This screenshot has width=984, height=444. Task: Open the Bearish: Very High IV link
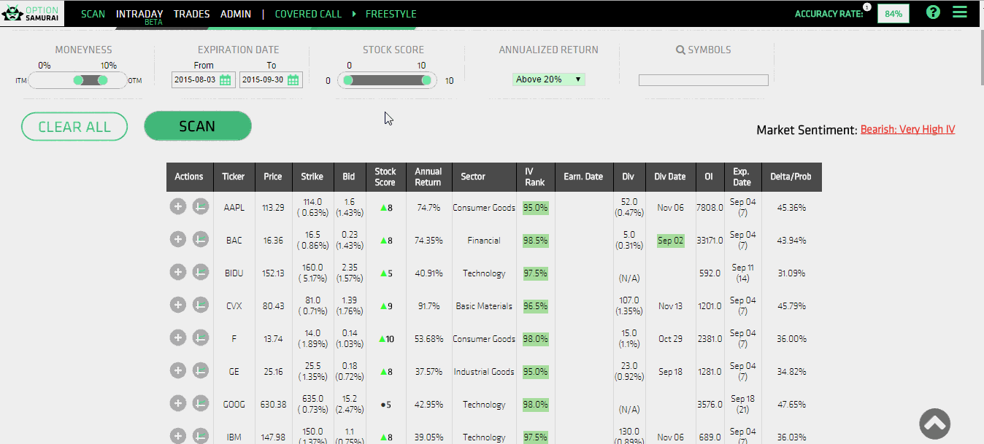coord(907,130)
